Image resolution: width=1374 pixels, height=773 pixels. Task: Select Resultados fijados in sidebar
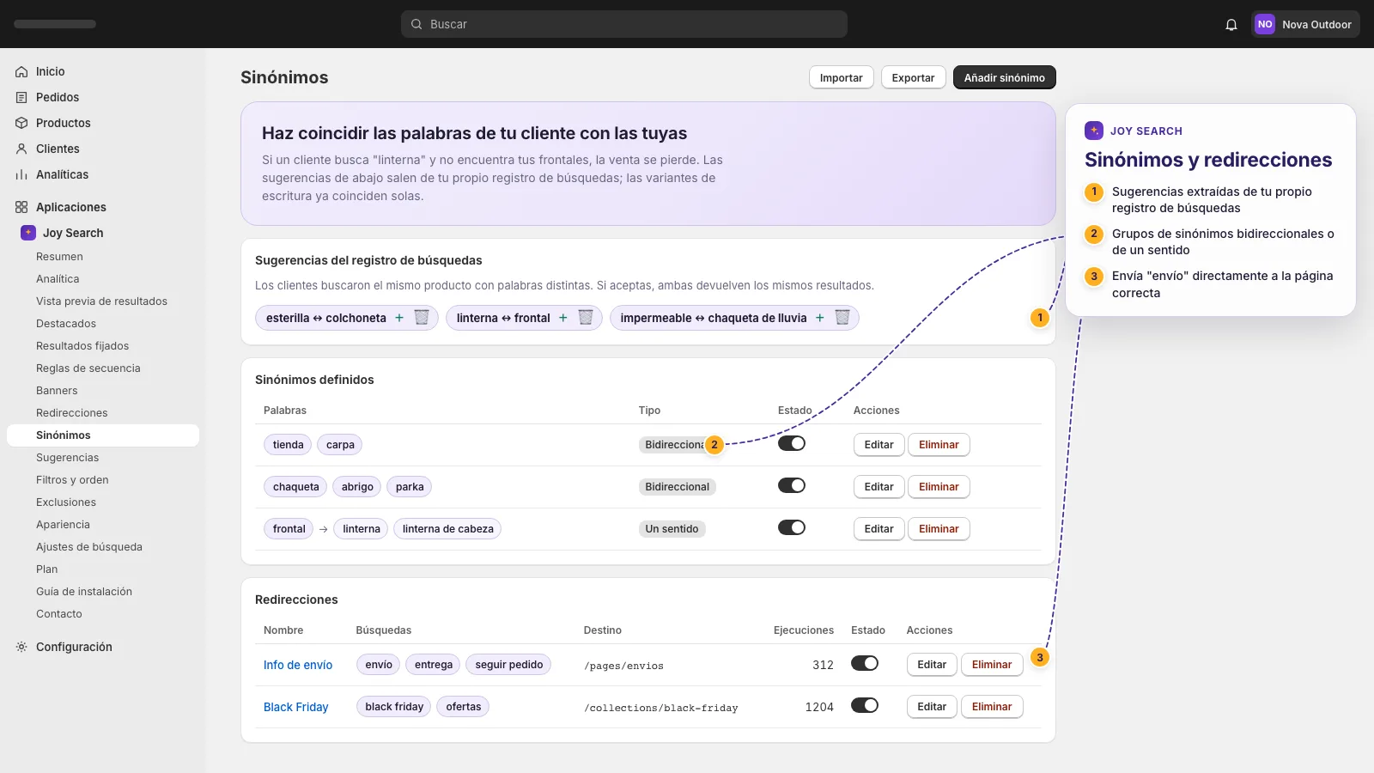[103, 346]
